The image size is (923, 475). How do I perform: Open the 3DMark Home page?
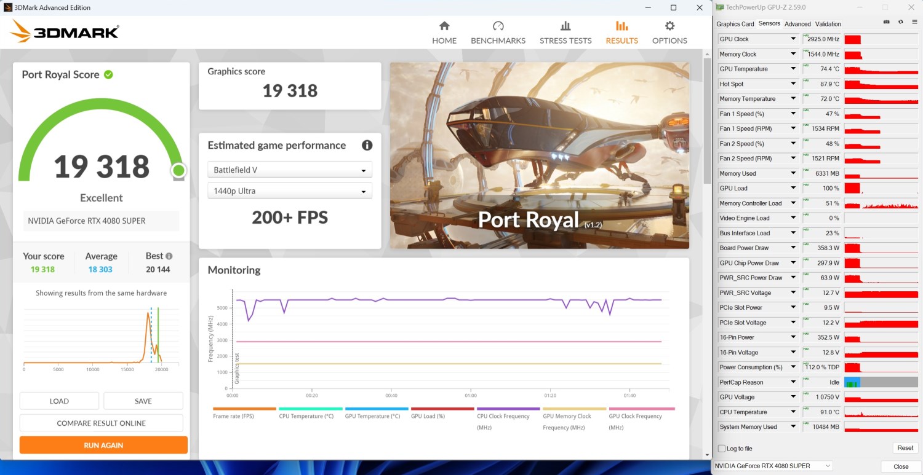[x=444, y=33]
